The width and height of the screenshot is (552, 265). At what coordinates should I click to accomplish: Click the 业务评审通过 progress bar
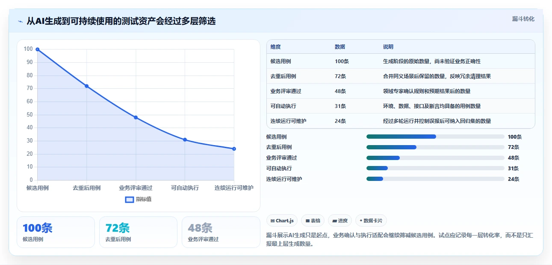tap(435, 158)
